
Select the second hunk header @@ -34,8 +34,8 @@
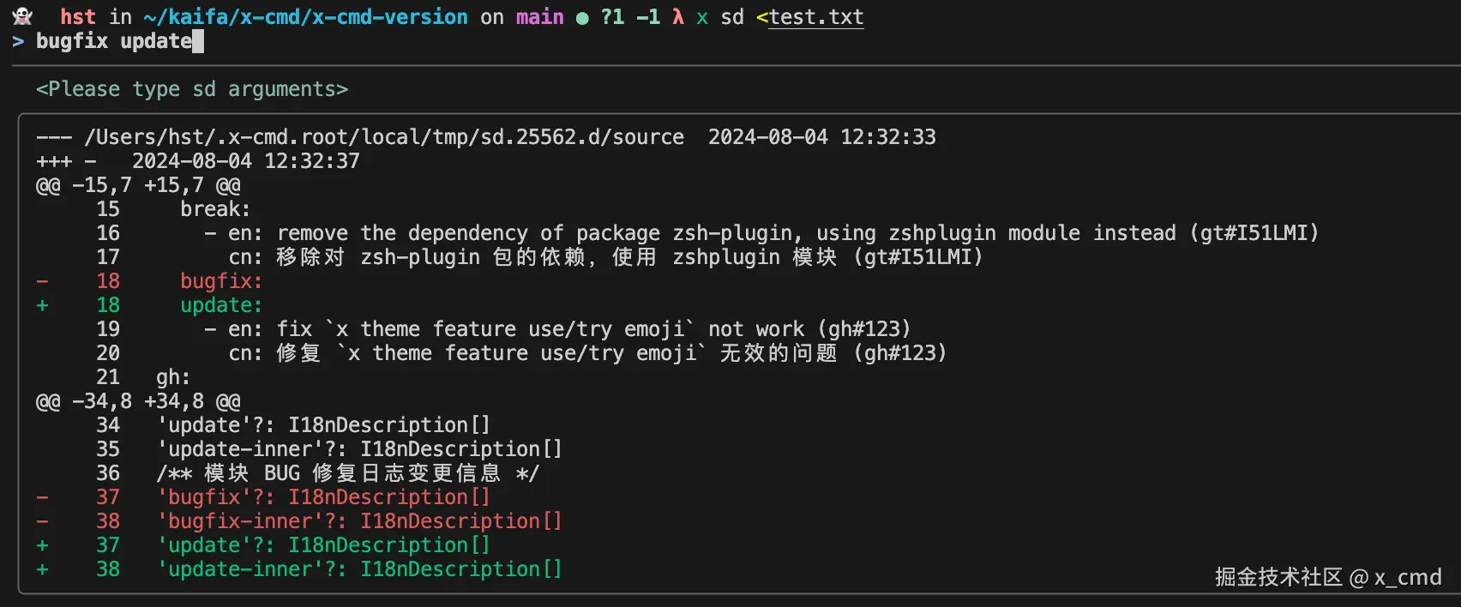click(138, 401)
